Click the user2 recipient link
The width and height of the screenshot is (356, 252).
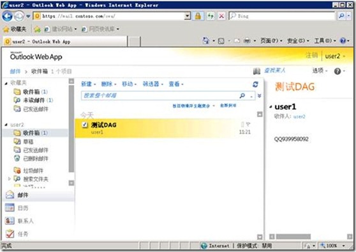299,116
